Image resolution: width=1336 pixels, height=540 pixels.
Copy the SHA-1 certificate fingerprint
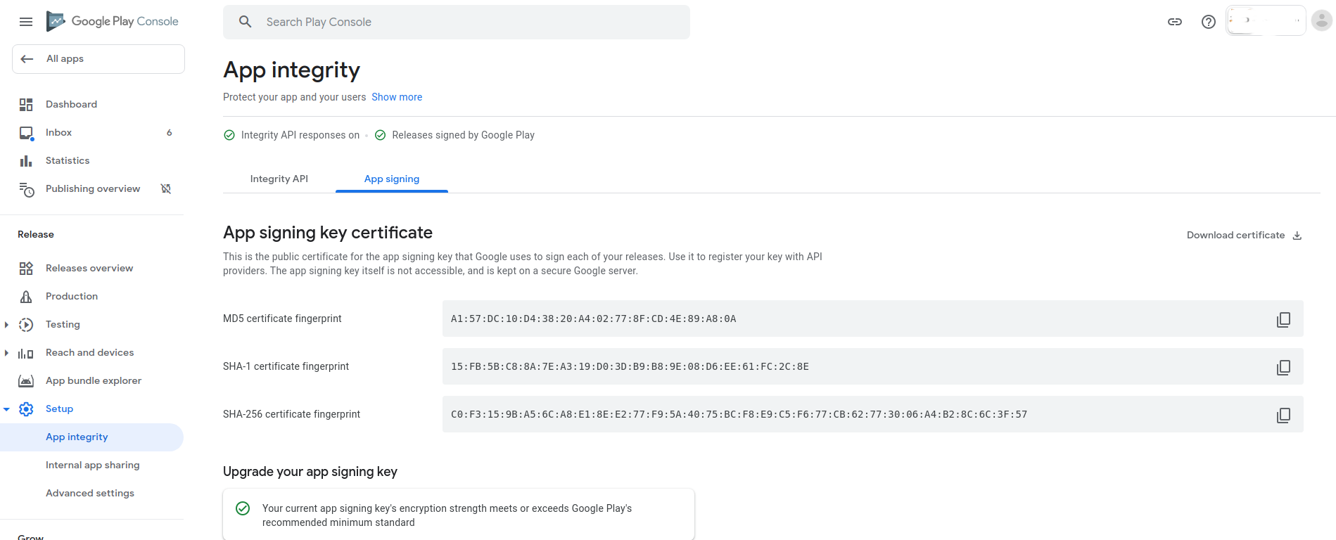1284,366
